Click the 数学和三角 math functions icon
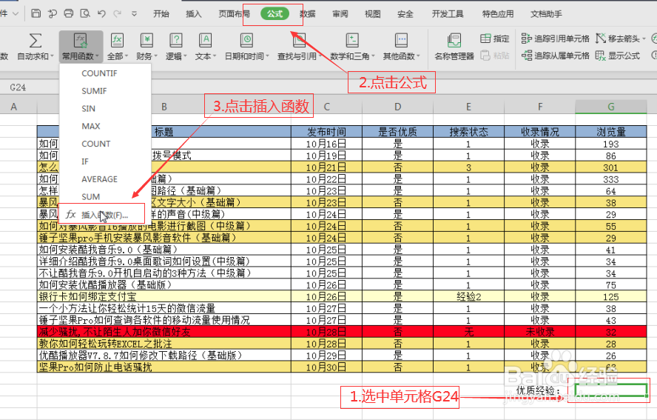The width and height of the screenshot is (657, 420). 352,41
